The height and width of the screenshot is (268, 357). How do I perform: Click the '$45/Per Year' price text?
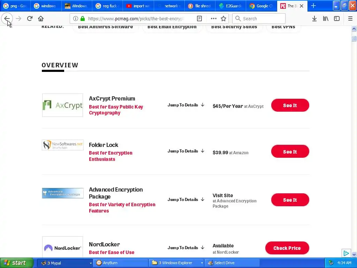(228, 106)
